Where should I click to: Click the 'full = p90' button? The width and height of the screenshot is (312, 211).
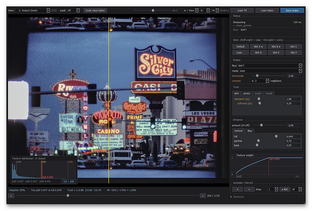[x=69, y=181]
